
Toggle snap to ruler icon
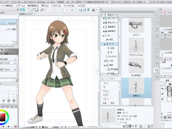(80, 10)
